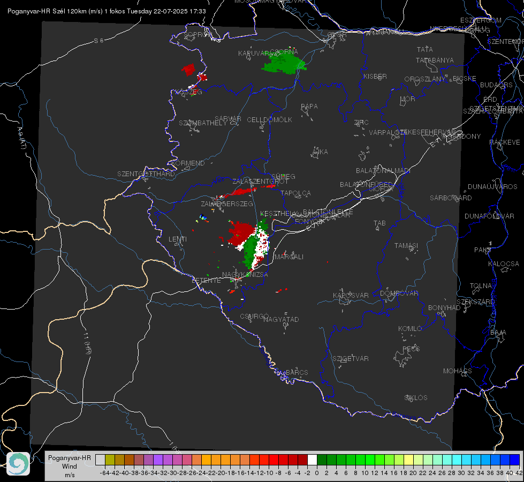Click the 'TAPOLCA' city label
Screen dimensions: 524x482
click(x=296, y=193)
